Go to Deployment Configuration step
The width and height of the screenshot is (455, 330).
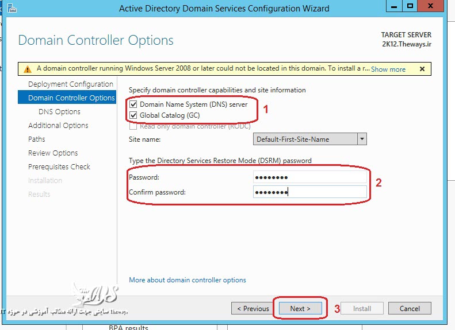pyautogui.click(x=70, y=84)
